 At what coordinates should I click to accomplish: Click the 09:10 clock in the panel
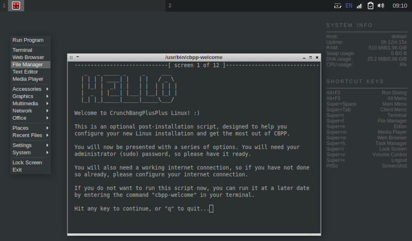[x=400, y=6]
